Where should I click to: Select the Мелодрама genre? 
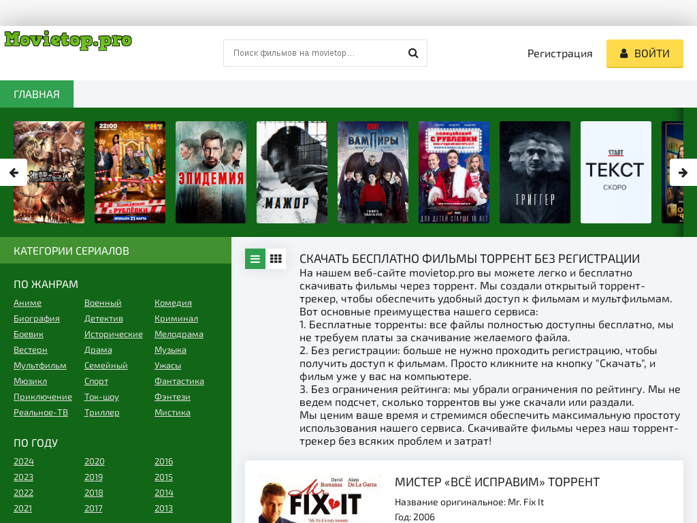pos(179,334)
